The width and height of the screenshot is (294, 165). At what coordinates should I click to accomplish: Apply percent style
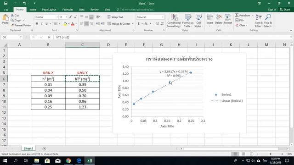146,24
